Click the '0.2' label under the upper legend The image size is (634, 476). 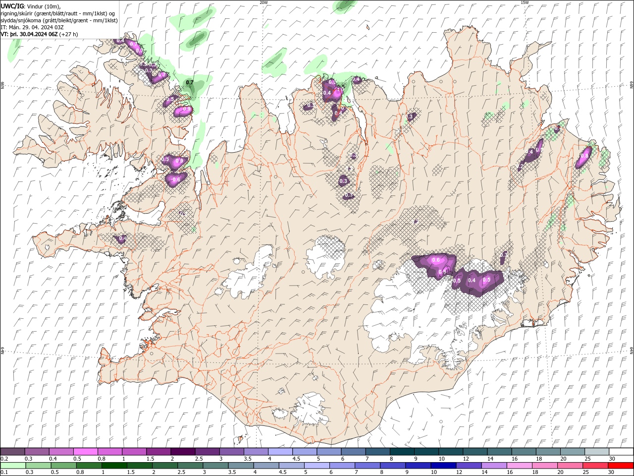(3, 459)
